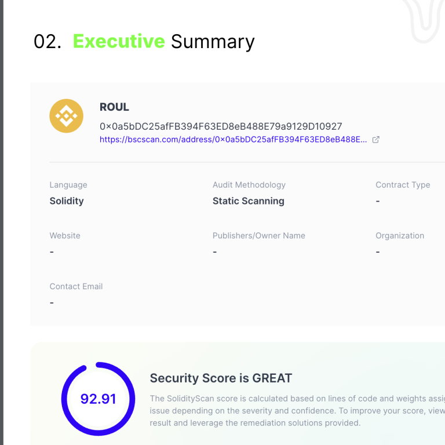Click the Organization field label

400,236
